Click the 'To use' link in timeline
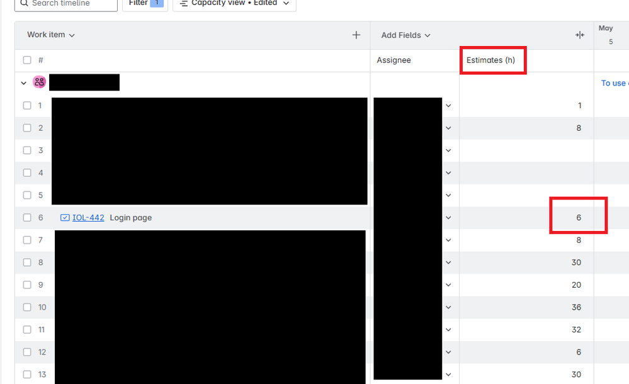 tap(615, 83)
